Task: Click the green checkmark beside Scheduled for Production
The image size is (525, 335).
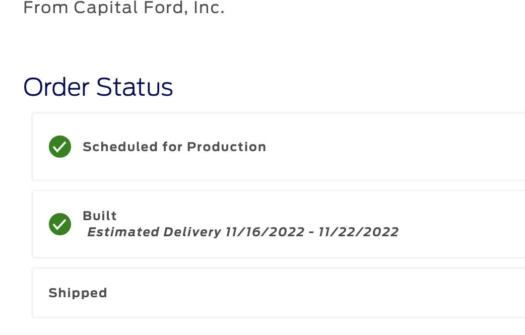Action: click(59, 147)
